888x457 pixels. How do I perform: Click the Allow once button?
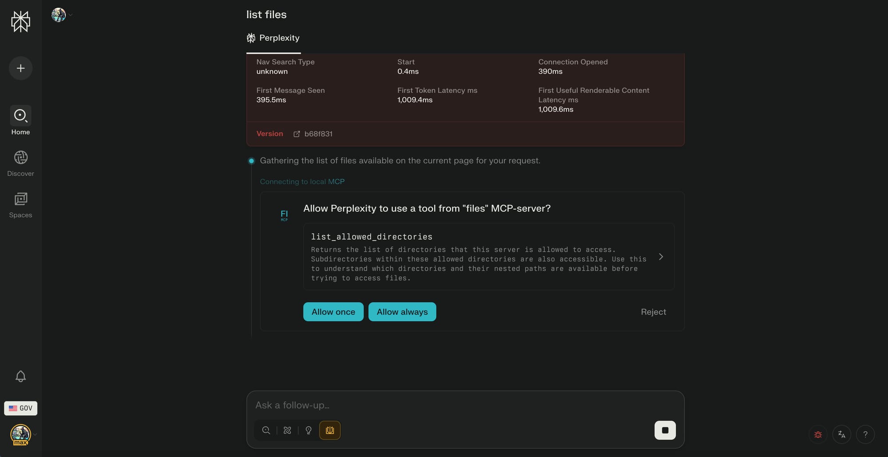pos(333,312)
